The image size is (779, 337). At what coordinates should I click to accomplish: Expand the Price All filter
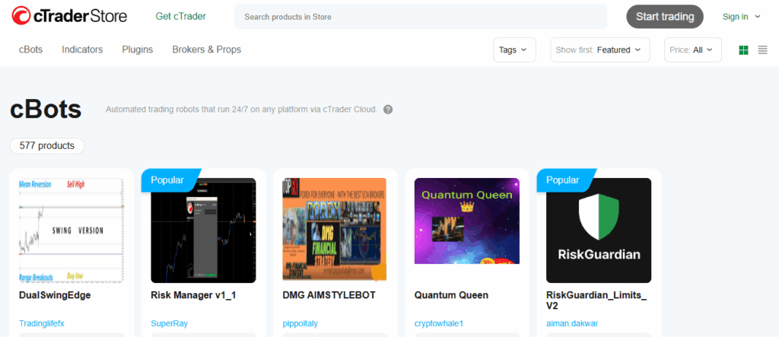692,49
